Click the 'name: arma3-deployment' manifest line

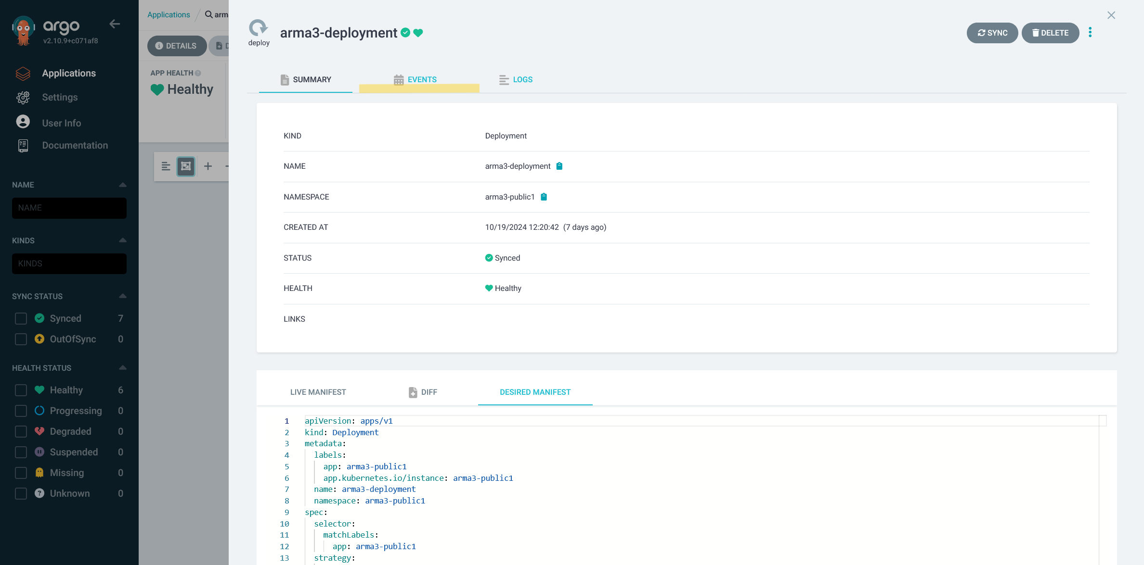(364, 489)
